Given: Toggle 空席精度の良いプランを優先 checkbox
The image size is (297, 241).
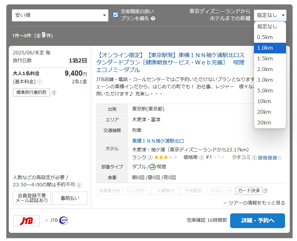Looking at the screenshot, I should [x=115, y=15].
